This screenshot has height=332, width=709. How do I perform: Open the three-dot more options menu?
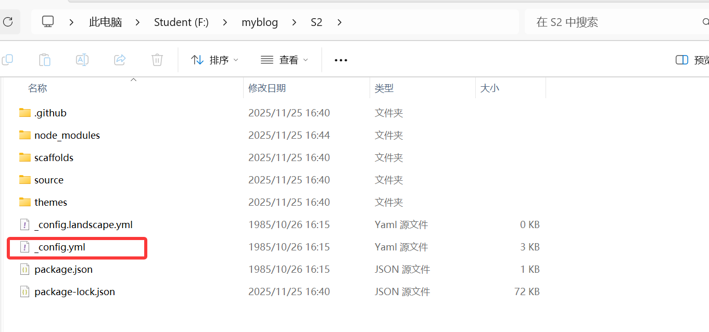(340, 60)
